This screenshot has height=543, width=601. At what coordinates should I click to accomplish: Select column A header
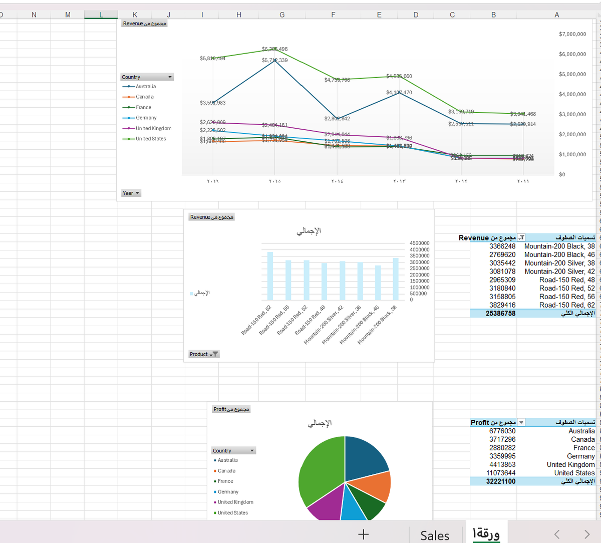click(556, 15)
